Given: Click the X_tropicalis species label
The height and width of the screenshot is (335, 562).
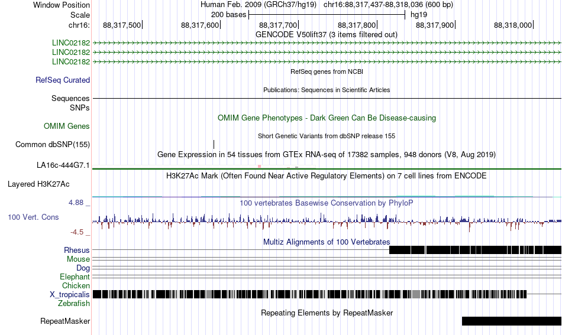Looking at the screenshot, I should (70, 295).
